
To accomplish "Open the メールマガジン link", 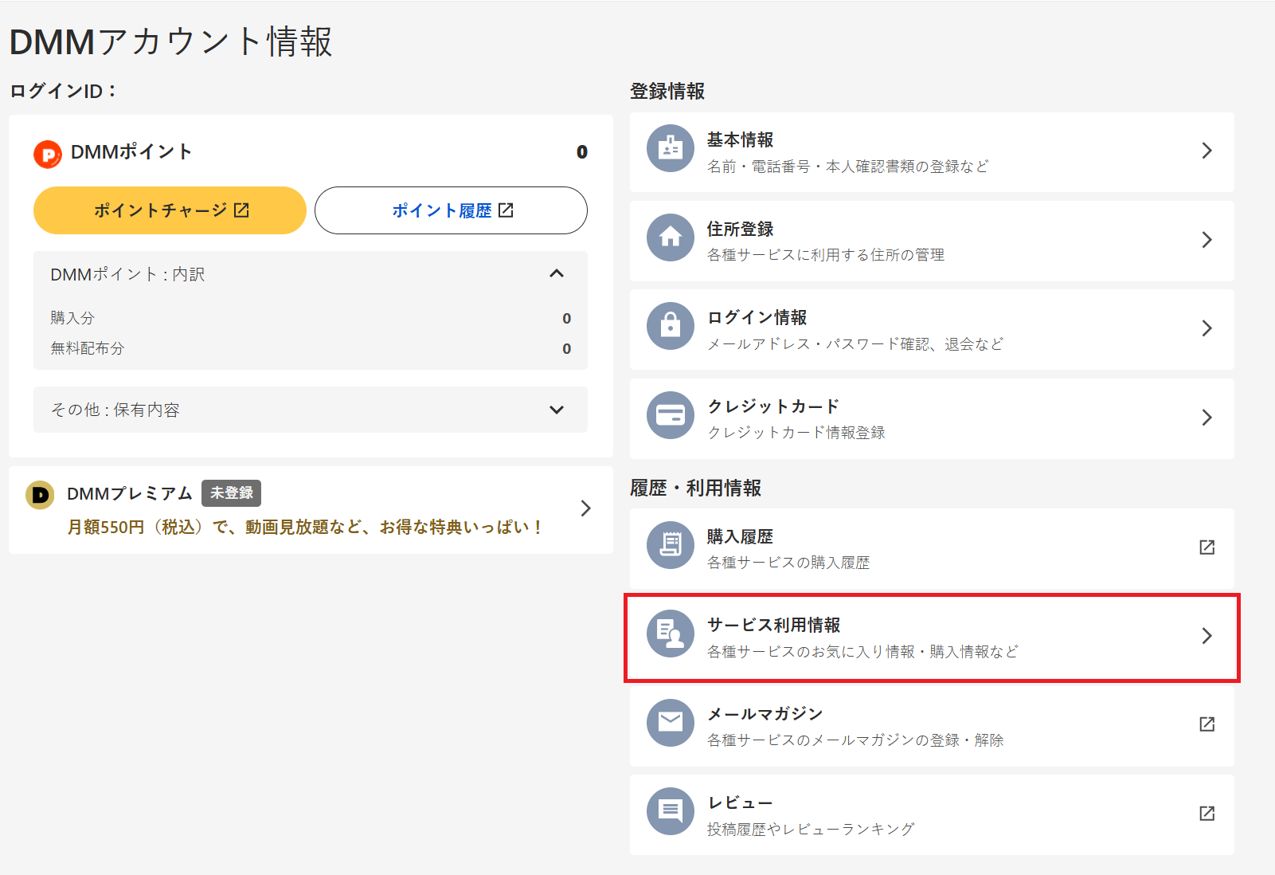I will click(932, 726).
